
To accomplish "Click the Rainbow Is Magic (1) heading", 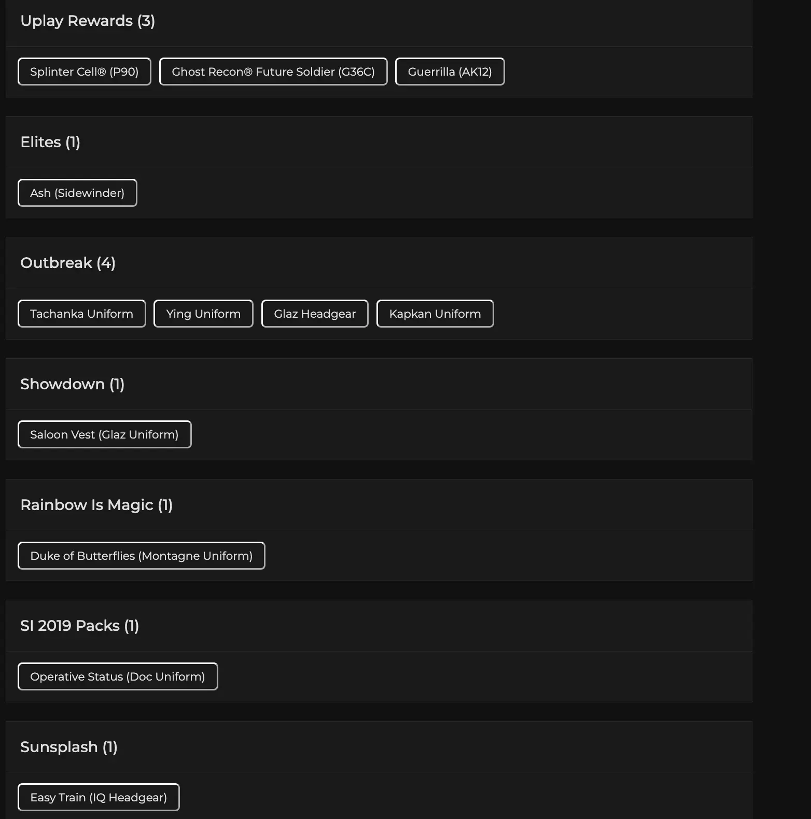I will pyautogui.click(x=96, y=505).
